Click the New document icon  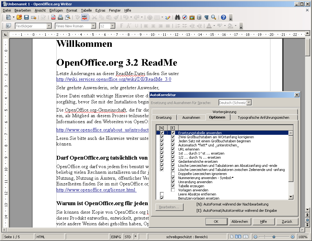click(9, 18)
